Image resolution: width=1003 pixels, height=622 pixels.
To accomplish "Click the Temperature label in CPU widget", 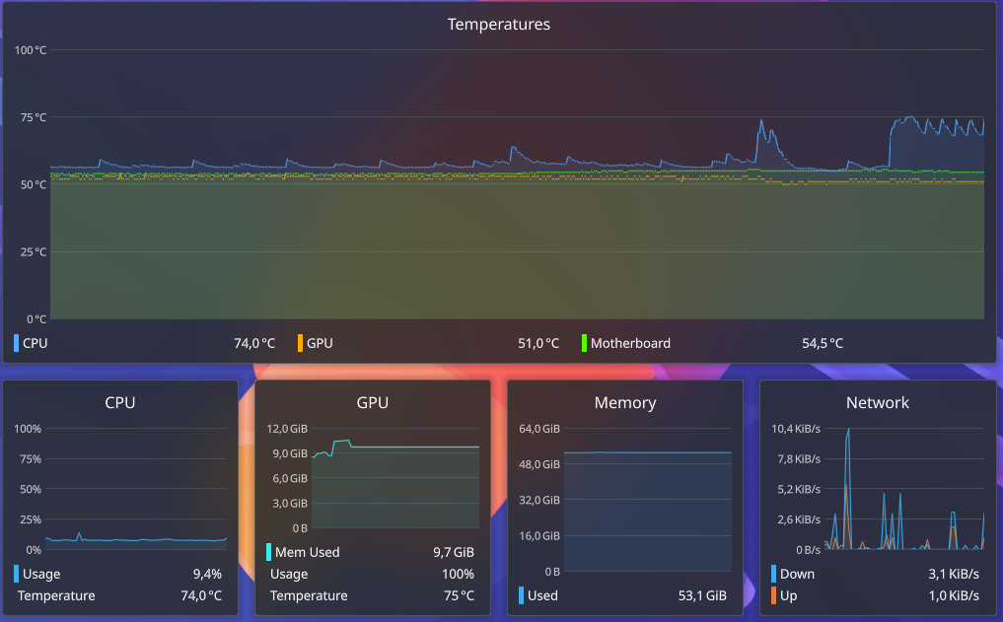I will (56, 595).
